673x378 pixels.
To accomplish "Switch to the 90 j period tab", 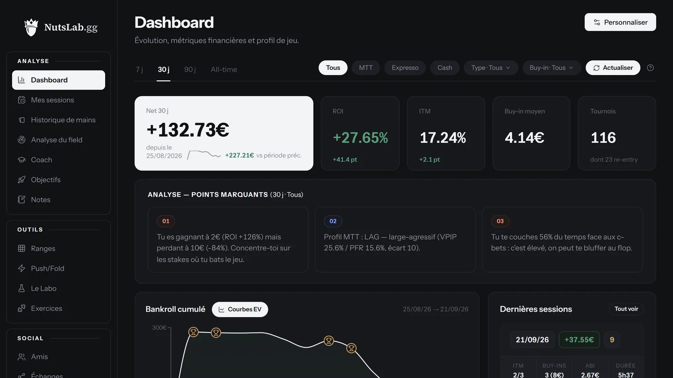I will (x=190, y=69).
